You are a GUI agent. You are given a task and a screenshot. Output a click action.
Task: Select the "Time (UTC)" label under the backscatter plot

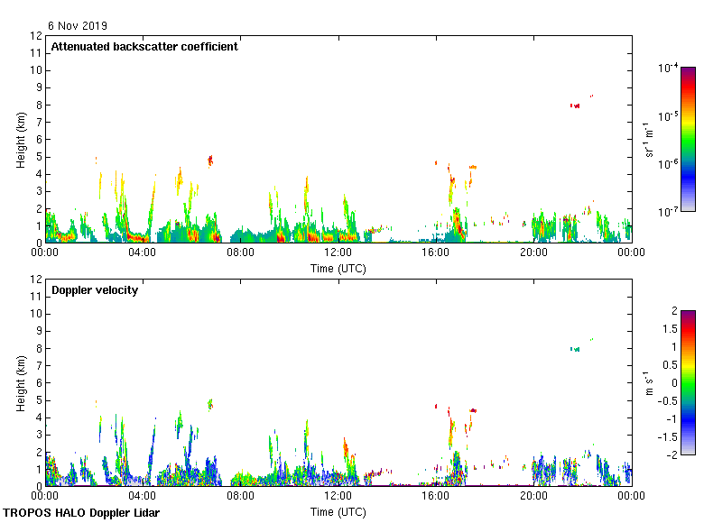pyautogui.click(x=338, y=268)
